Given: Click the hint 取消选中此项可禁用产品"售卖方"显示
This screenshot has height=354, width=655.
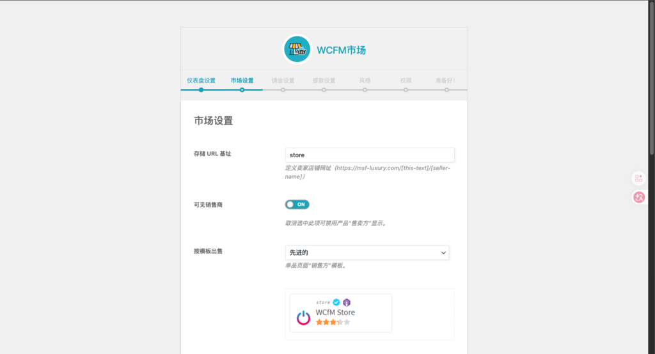Looking at the screenshot, I should [336, 224].
